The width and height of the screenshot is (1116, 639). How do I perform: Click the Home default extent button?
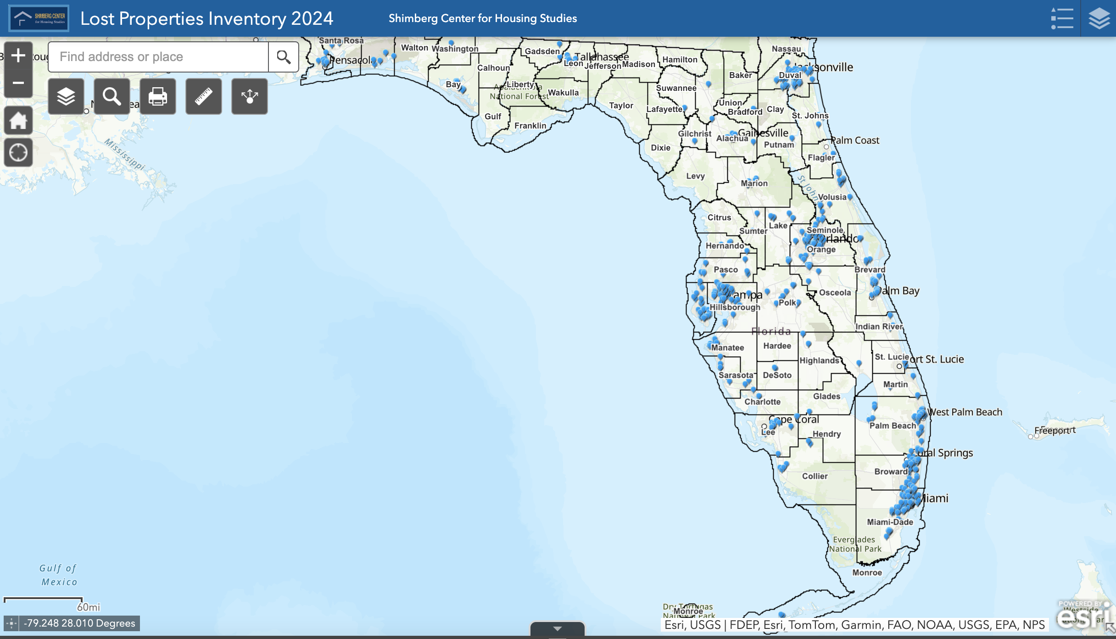click(x=18, y=121)
